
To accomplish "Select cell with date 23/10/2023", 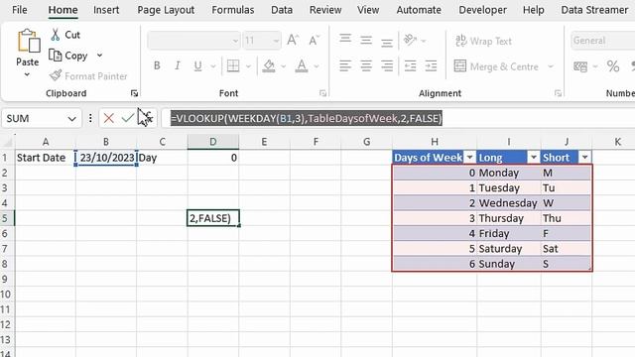I will [x=106, y=158].
